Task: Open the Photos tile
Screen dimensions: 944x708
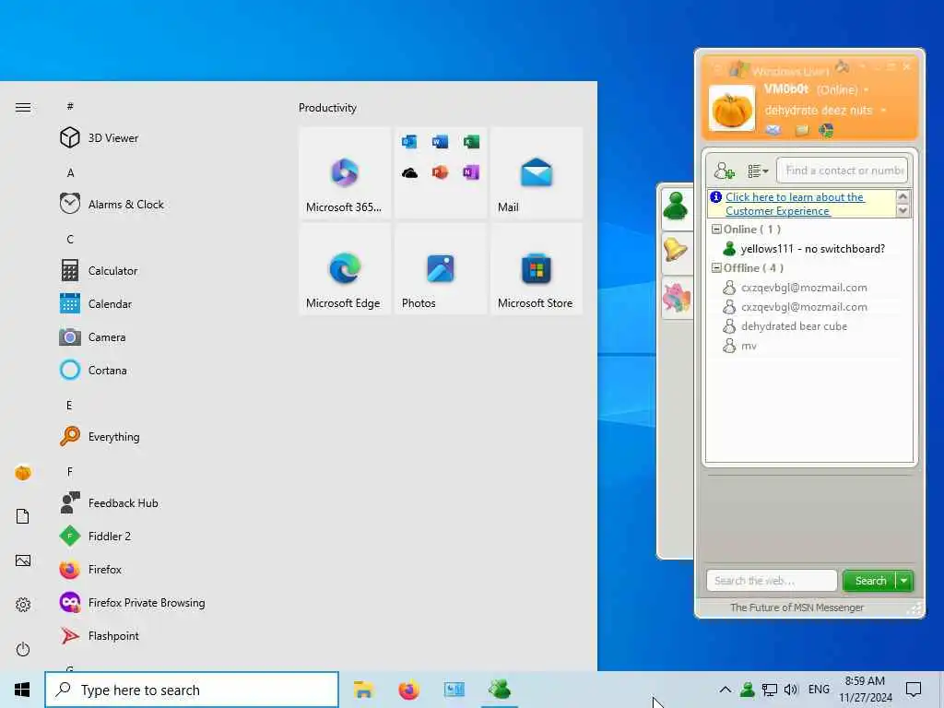Action: click(440, 268)
